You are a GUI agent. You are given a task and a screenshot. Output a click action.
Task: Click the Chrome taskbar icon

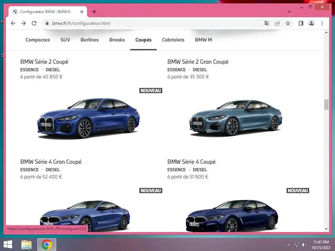(47, 244)
